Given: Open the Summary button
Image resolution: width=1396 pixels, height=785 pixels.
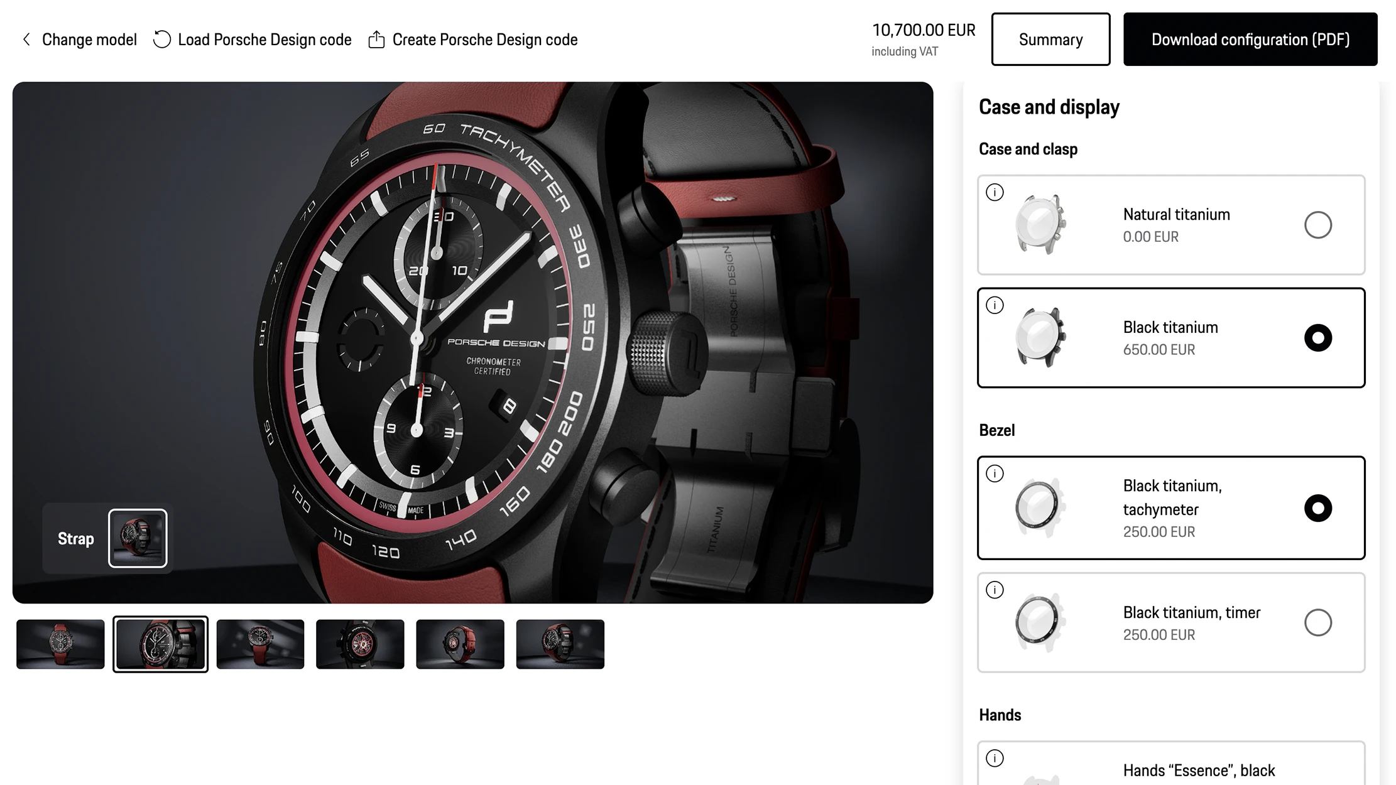Looking at the screenshot, I should pyautogui.click(x=1050, y=40).
